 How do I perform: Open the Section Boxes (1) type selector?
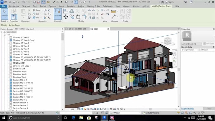tap(191, 44)
